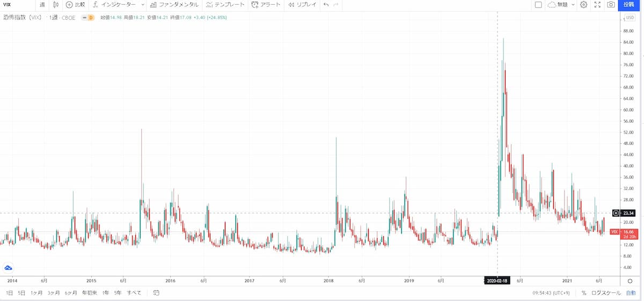Click the undo arrow in toolbar
Screen dimensions: 644x301
tap(326, 5)
